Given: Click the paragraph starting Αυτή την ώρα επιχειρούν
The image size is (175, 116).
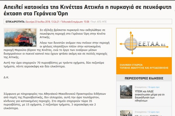Looking at the screenshot, I should pyautogui.click(x=54, y=65).
